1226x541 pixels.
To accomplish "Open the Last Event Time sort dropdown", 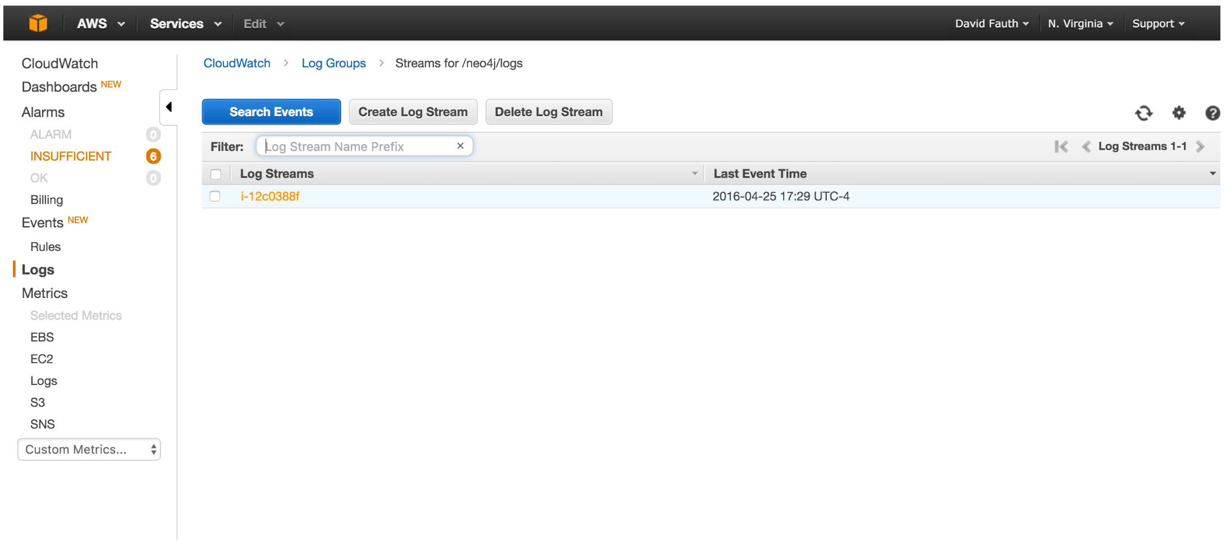I will [x=1213, y=173].
